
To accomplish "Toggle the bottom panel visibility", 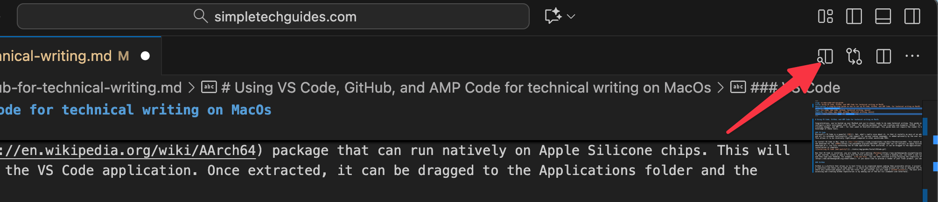I will 882,16.
